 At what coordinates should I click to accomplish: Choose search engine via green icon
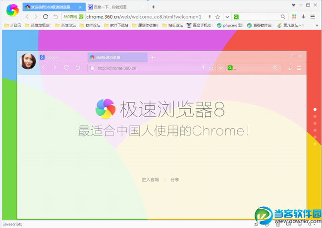pos(236,17)
